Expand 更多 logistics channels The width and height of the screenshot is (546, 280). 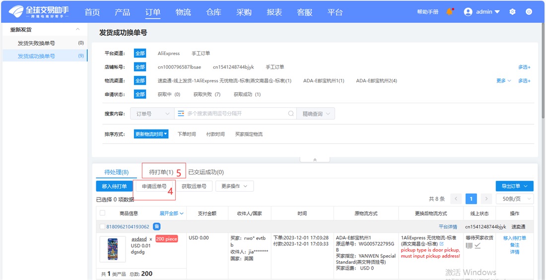(503, 80)
